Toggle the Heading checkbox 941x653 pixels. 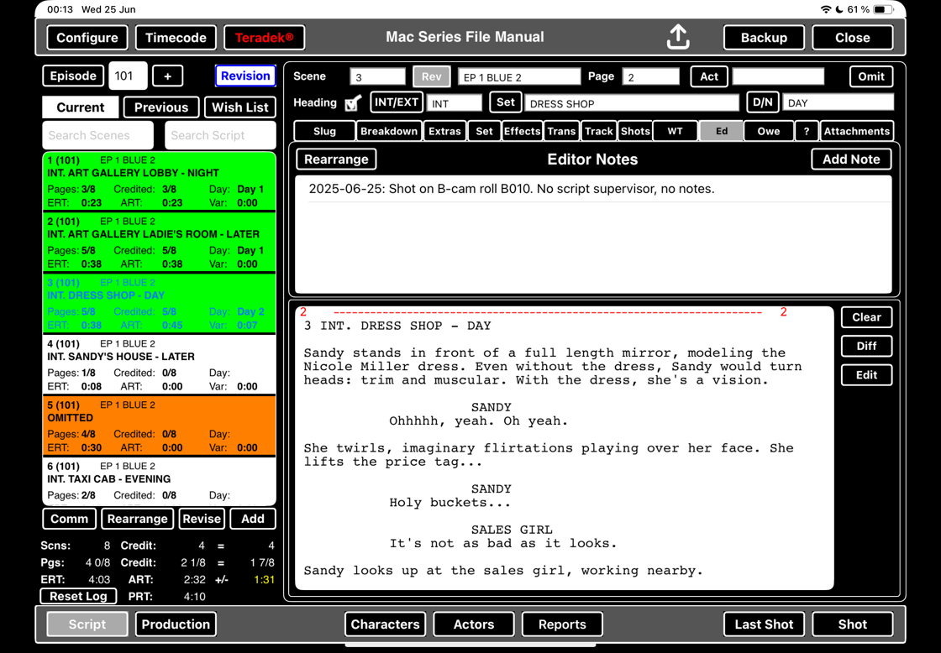tap(353, 103)
